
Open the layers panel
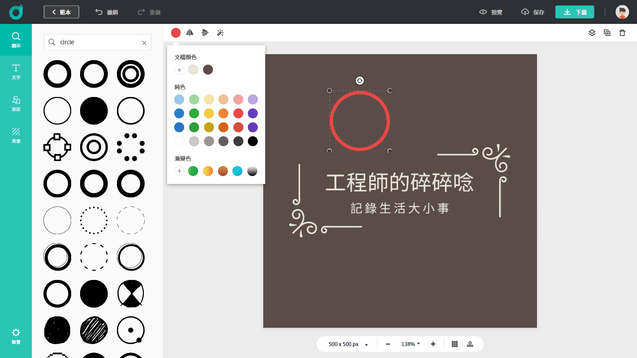(x=592, y=32)
